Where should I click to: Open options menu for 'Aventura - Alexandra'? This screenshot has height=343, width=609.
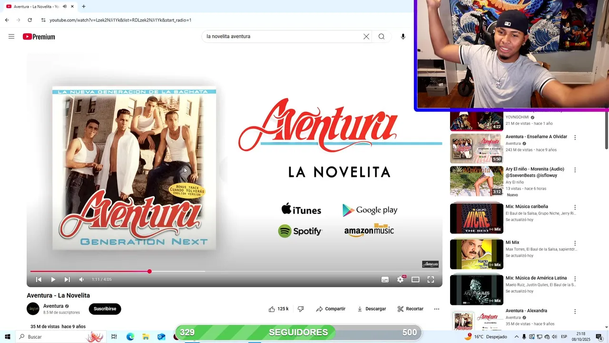click(x=575, y=312)
